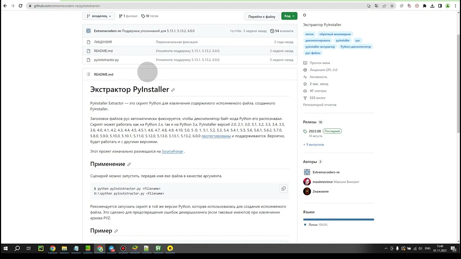Image resolution: width=461 pixels, height=259 pixels.
Task: Open the 'ЛИЦЕНЗИЯ' file
Action: [103, 42]
